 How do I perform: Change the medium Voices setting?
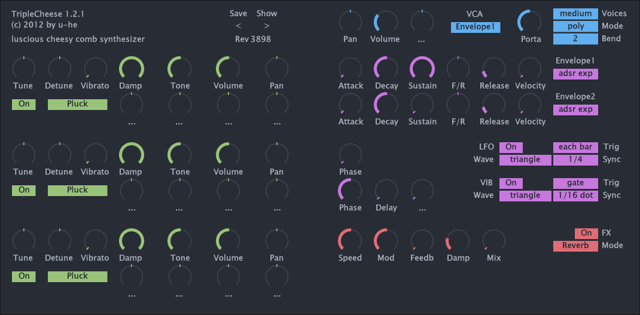click(x=575, y=14)
